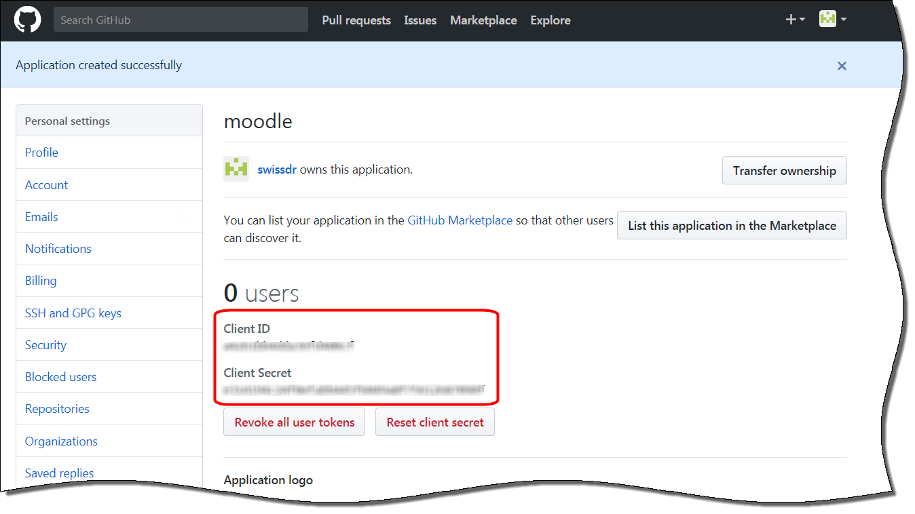Click the Application logo label
The image size is (915, 514).
pyautogui.click(x=268, y=479)
